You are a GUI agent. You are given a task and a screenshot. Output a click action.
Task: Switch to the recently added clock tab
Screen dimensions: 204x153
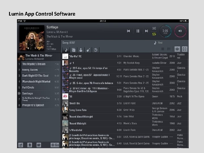point(96,50)
